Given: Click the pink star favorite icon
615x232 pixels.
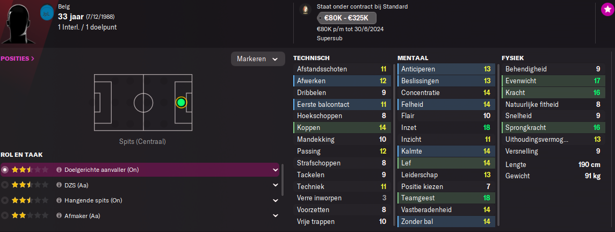Looking at the screenshot, I should pos(607,10).
